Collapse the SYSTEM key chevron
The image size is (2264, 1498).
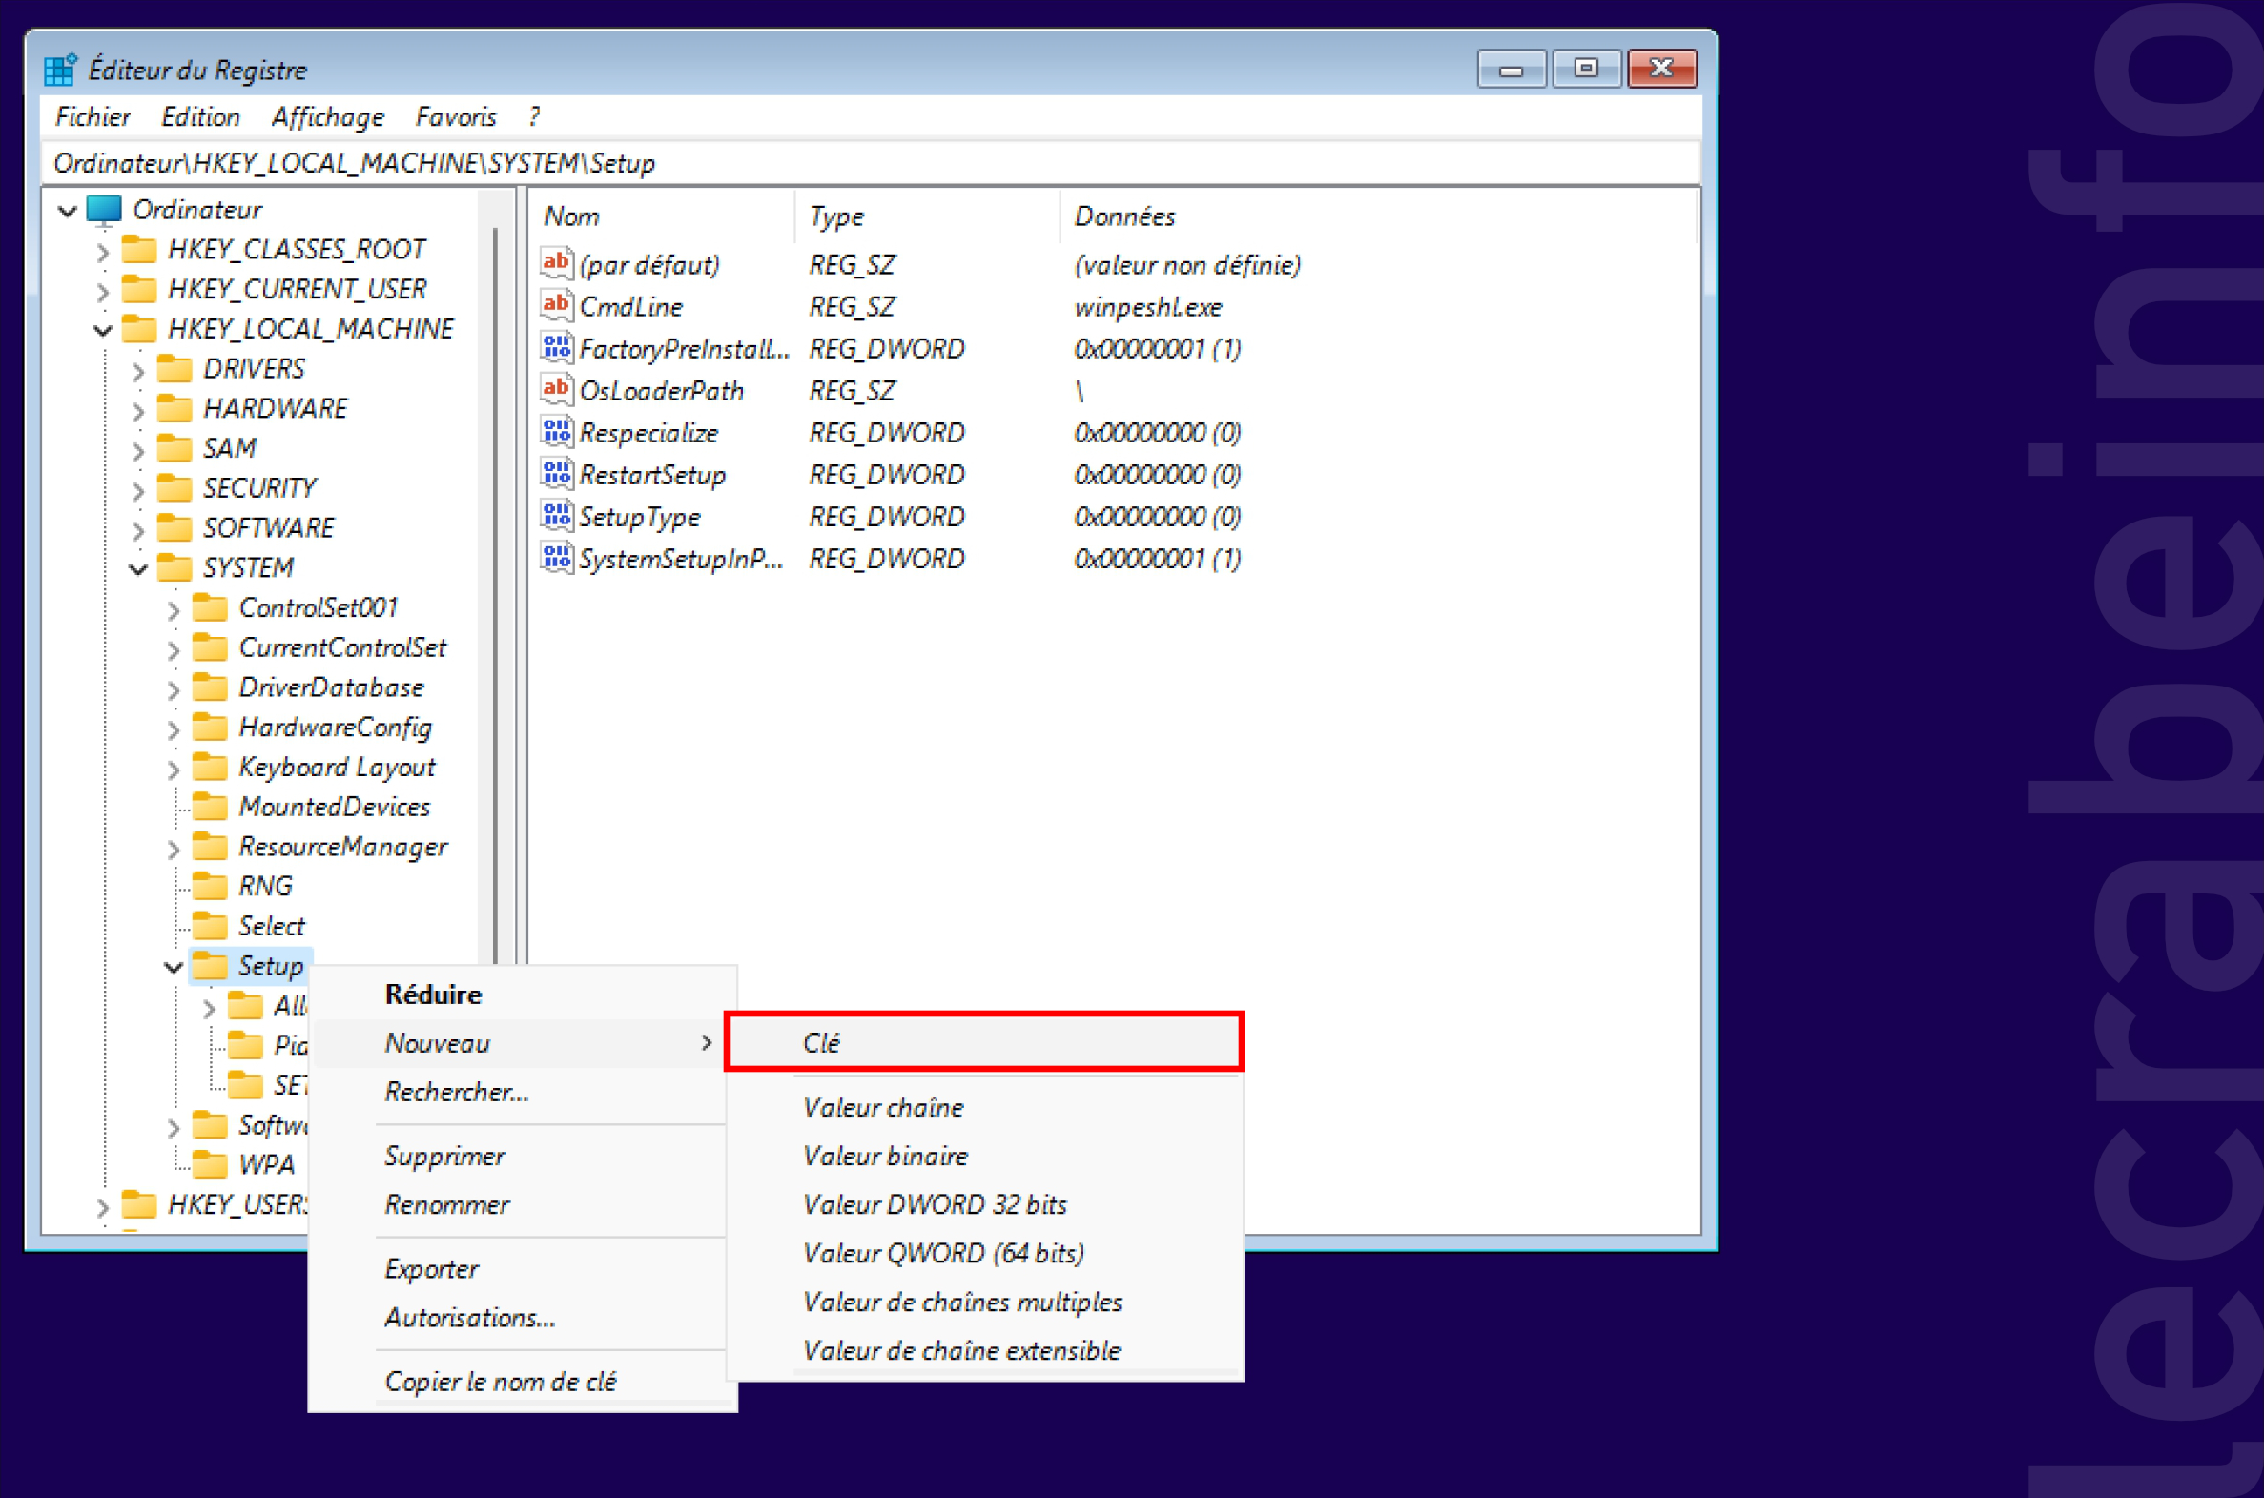(138, 568)
